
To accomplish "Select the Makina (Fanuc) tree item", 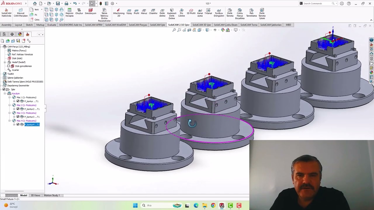I will click(17, 50).
